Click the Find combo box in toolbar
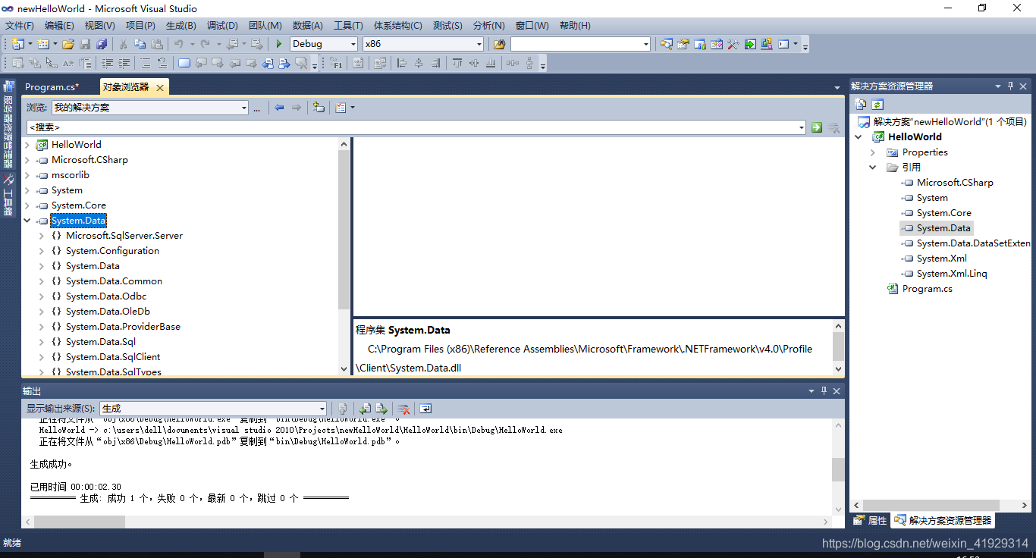The height and width of the screenshot is (558, 1036). 581,44
